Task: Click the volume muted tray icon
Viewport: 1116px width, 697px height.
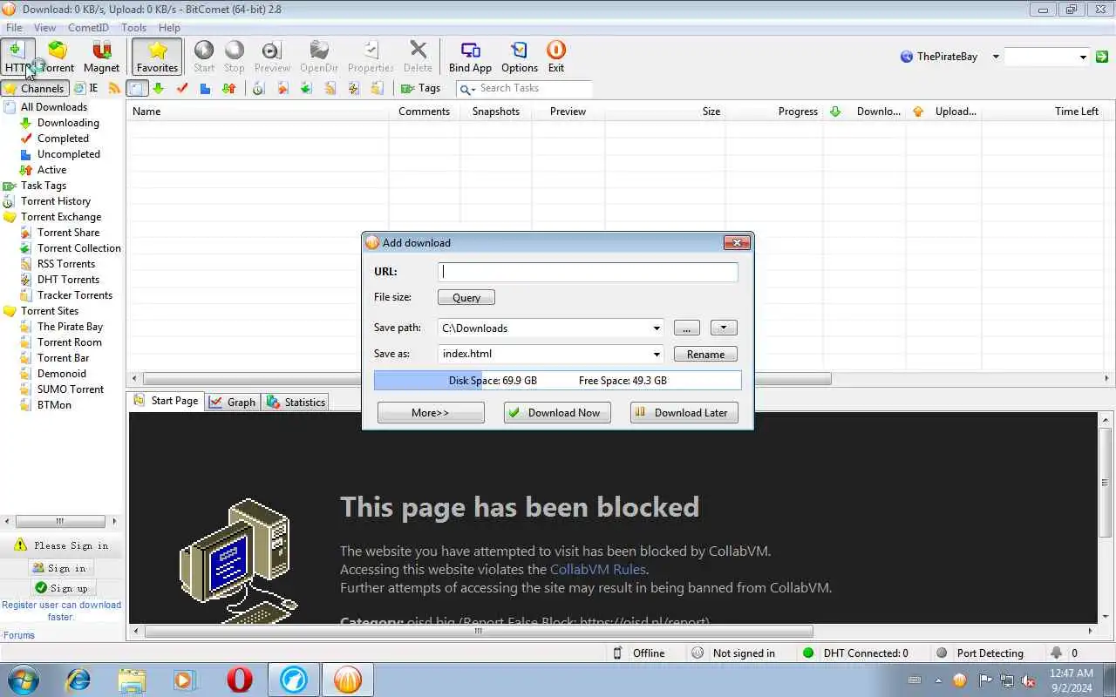Action: click(x=1029, y=680)
